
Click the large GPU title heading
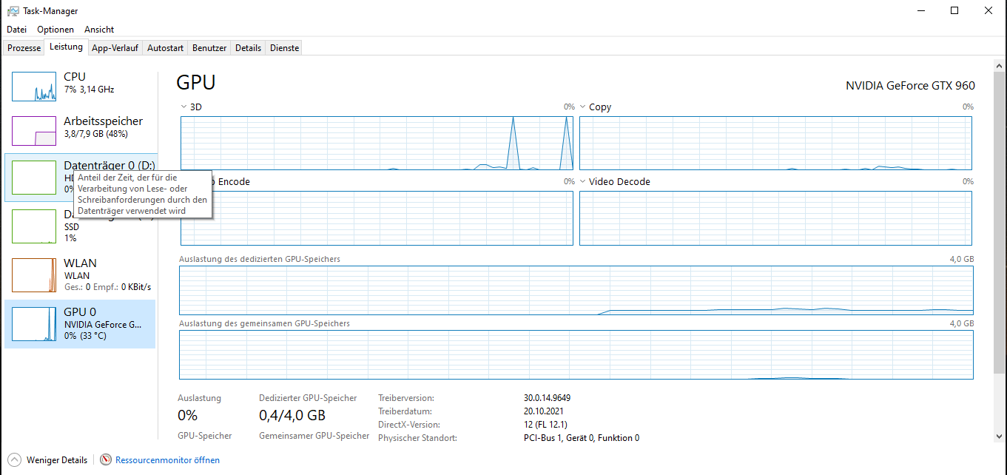coord(196,82)
